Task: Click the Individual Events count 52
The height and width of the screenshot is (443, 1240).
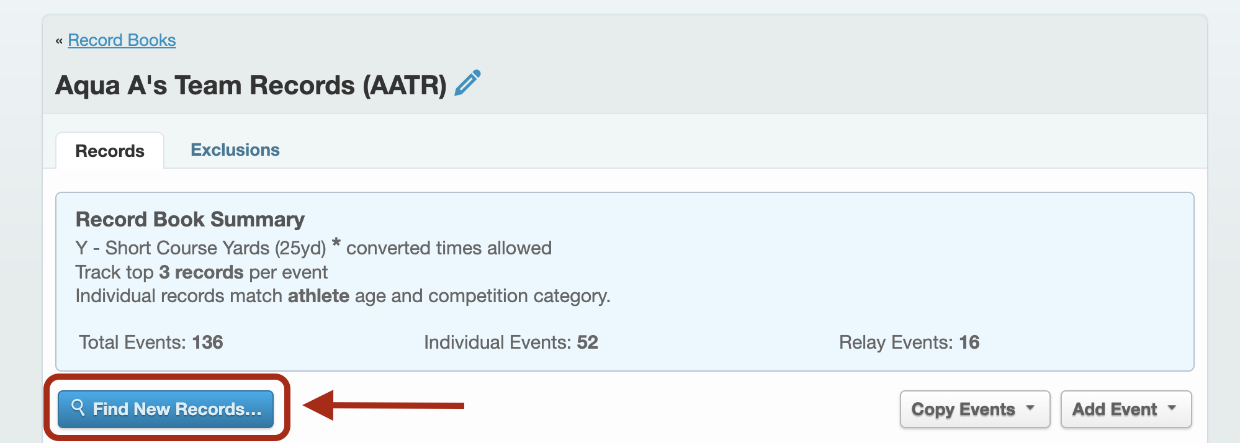Action: (587, 342)
